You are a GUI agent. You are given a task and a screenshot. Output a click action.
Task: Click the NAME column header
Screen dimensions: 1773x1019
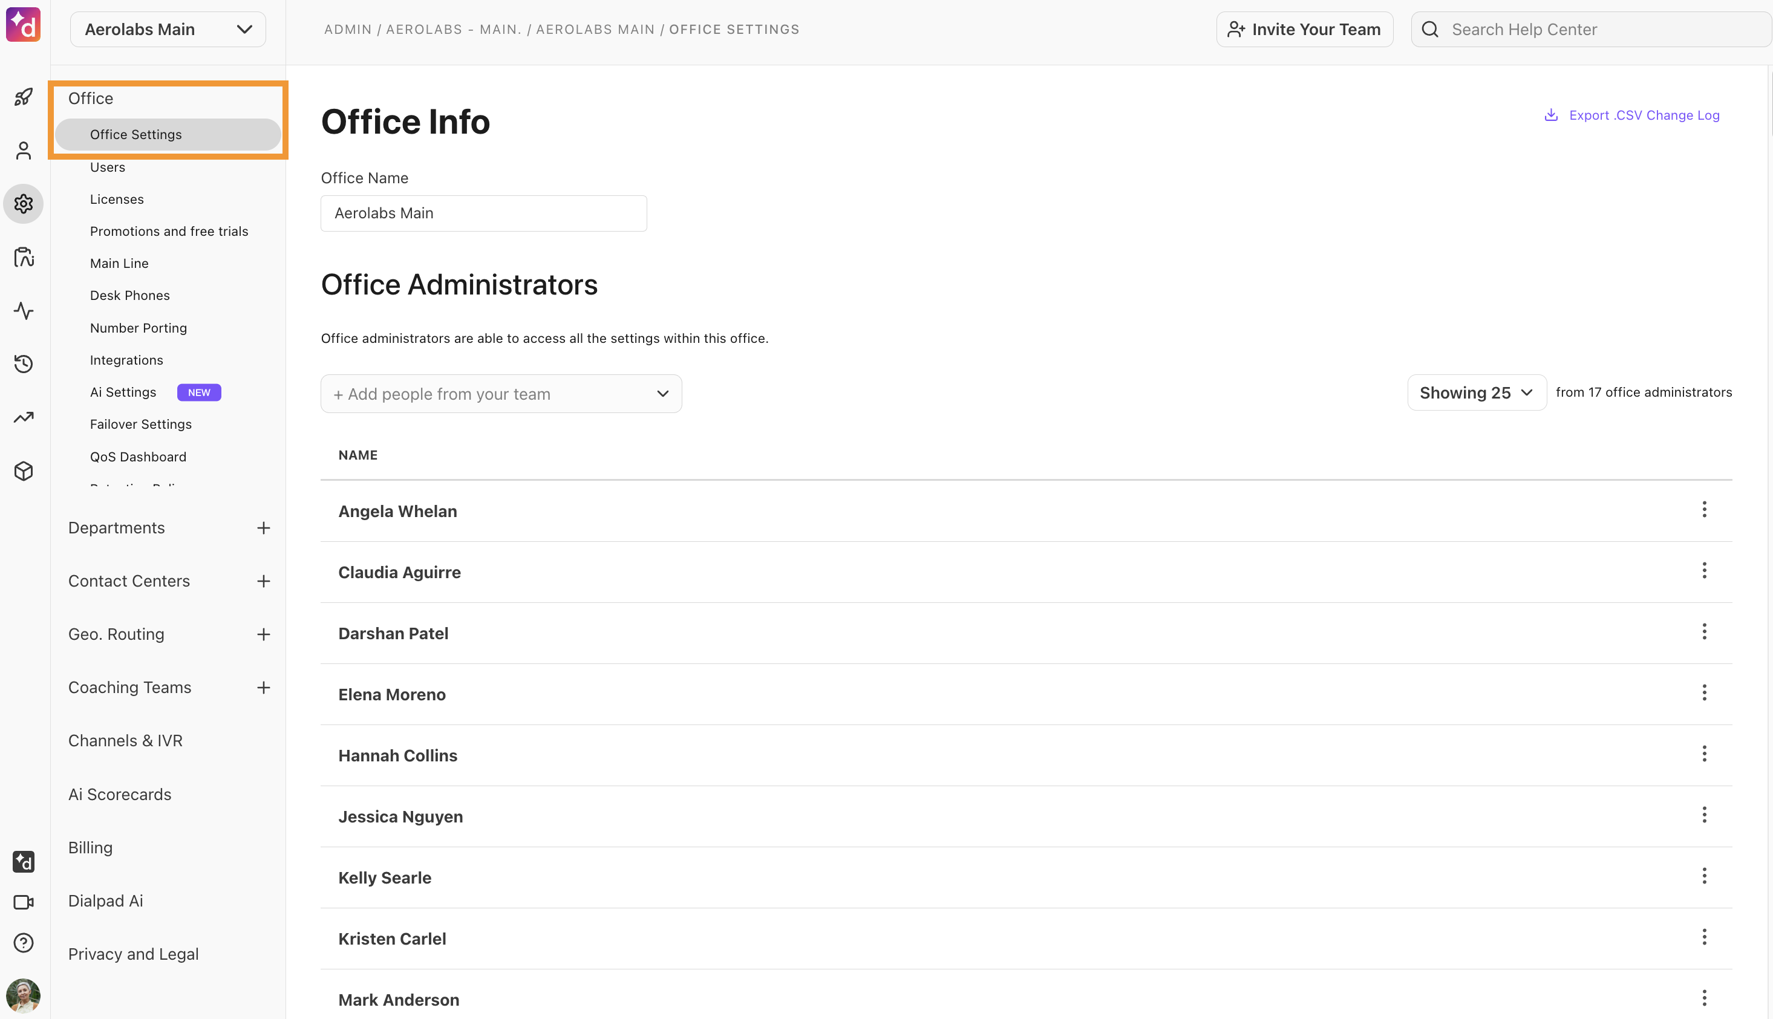358,455
